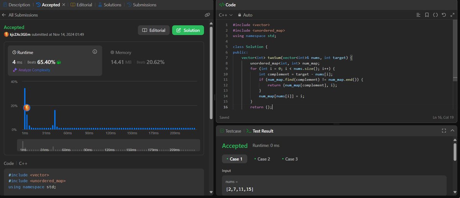Click the format code lines icon
Screen dimensions: 460x198
coord(418,15)
